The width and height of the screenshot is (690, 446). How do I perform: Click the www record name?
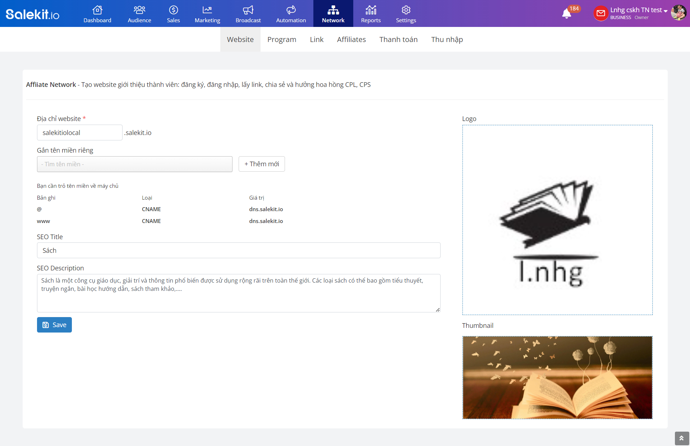coord(43,221)
